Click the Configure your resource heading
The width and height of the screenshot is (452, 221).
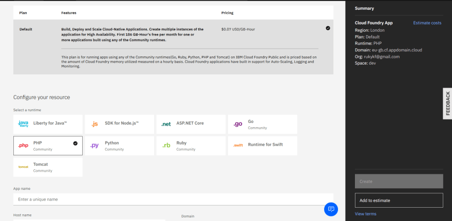point(42,97)
